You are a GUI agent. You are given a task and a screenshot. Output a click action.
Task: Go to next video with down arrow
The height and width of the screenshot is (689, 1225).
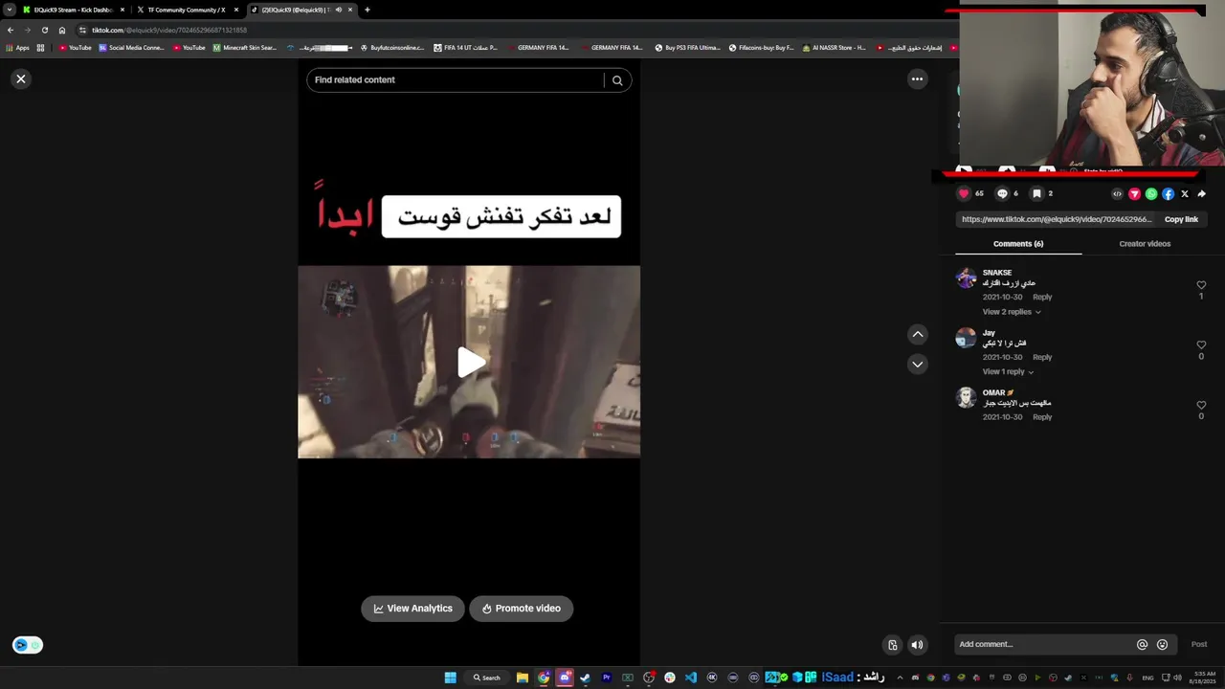coord(917,364)
